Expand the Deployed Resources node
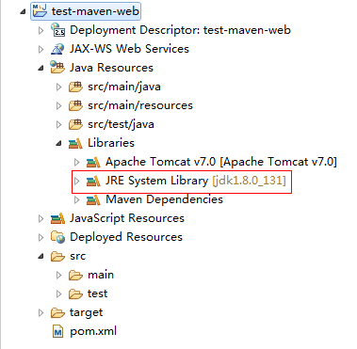 41,237
